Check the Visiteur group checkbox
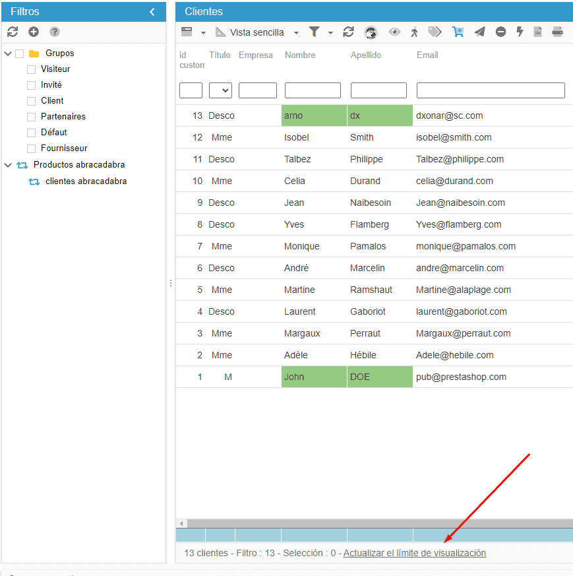The width and height of the screenshot is (573, 576). 31,69
